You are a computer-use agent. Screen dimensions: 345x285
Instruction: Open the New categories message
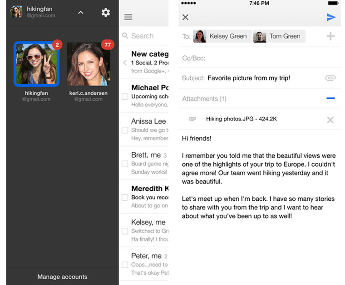pyautogui.click(x=144, y=63)
